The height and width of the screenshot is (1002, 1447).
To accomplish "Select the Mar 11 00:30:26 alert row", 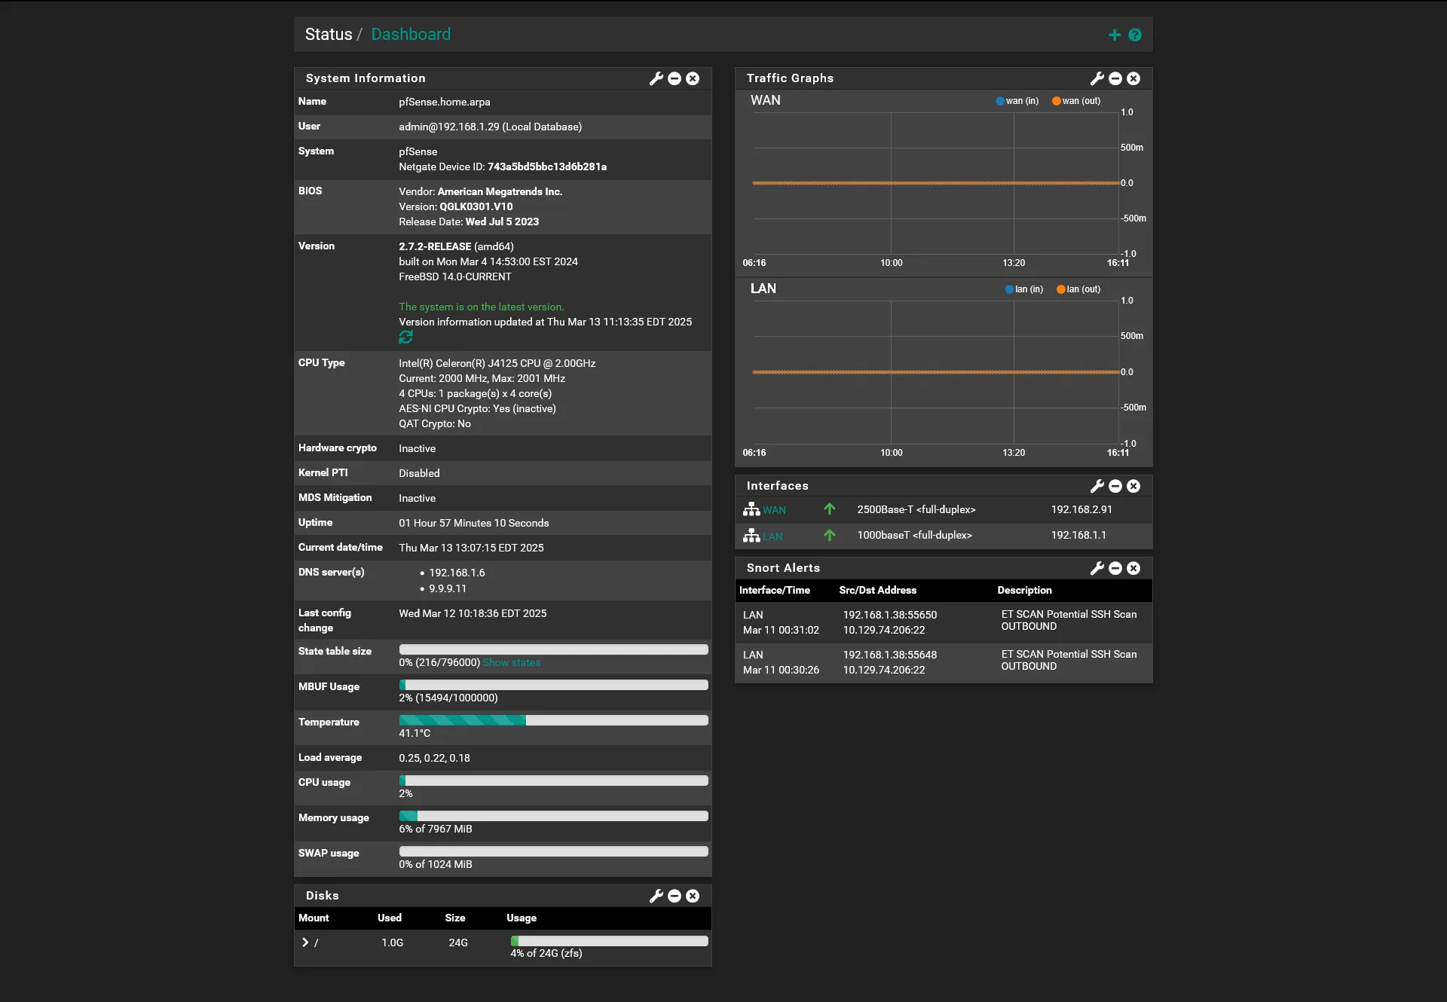I will pos(944,663).
